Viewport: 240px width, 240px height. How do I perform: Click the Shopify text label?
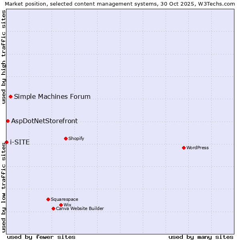76,139
